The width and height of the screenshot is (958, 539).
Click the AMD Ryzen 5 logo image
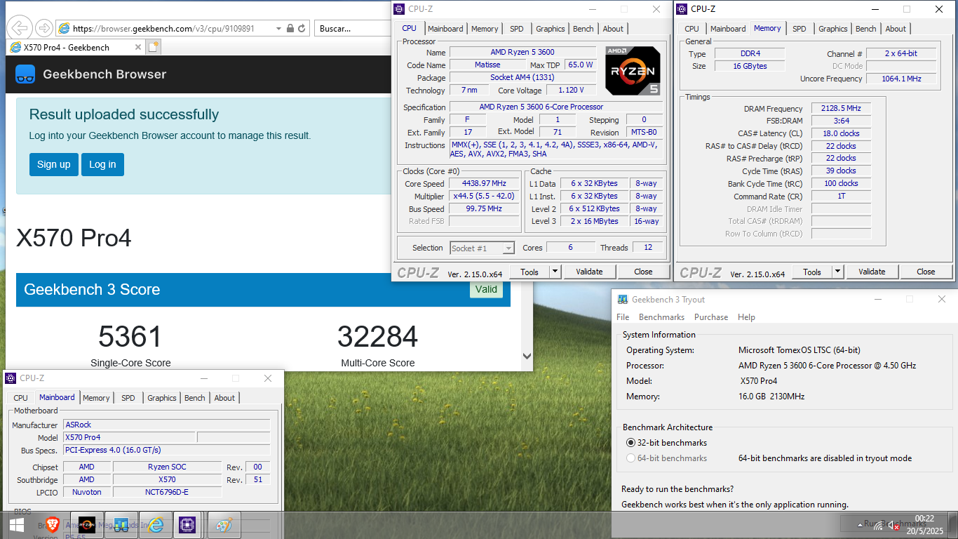pyautogui.click(x=633, y=70)
